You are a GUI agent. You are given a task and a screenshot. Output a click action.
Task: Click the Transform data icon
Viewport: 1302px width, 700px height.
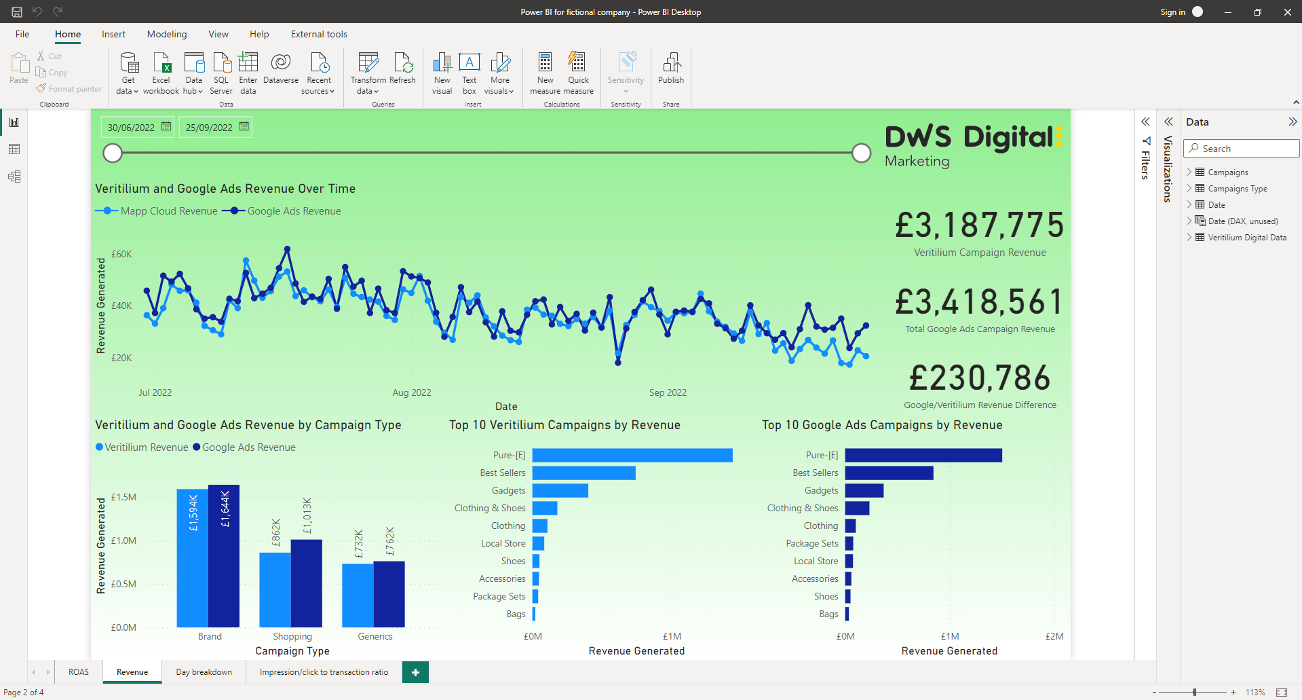click(368, 63)
